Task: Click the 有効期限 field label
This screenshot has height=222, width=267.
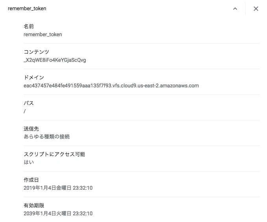Action: 34,205
